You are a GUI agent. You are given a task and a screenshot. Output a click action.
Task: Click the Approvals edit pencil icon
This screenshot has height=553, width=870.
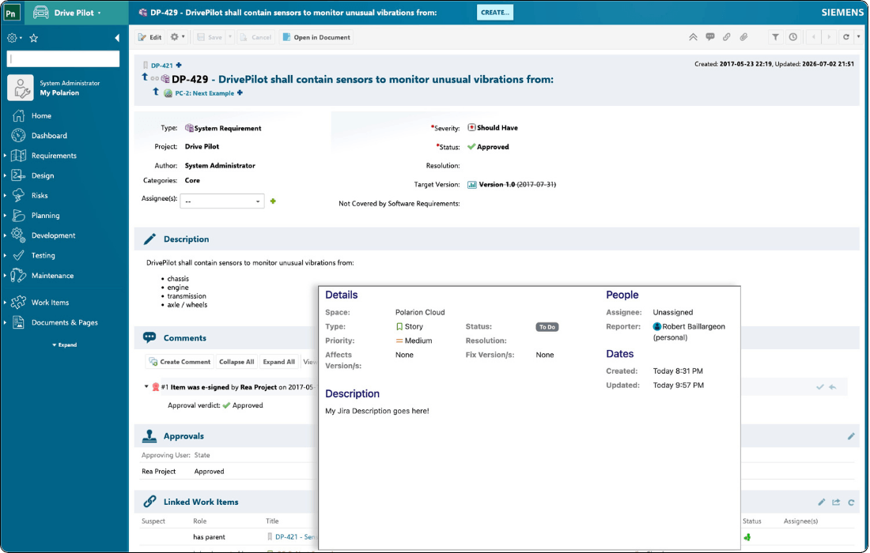click(x=850, y=436)
